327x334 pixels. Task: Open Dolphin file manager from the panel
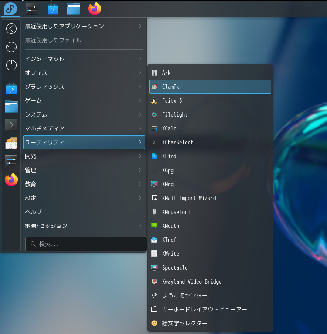point(74,9)
